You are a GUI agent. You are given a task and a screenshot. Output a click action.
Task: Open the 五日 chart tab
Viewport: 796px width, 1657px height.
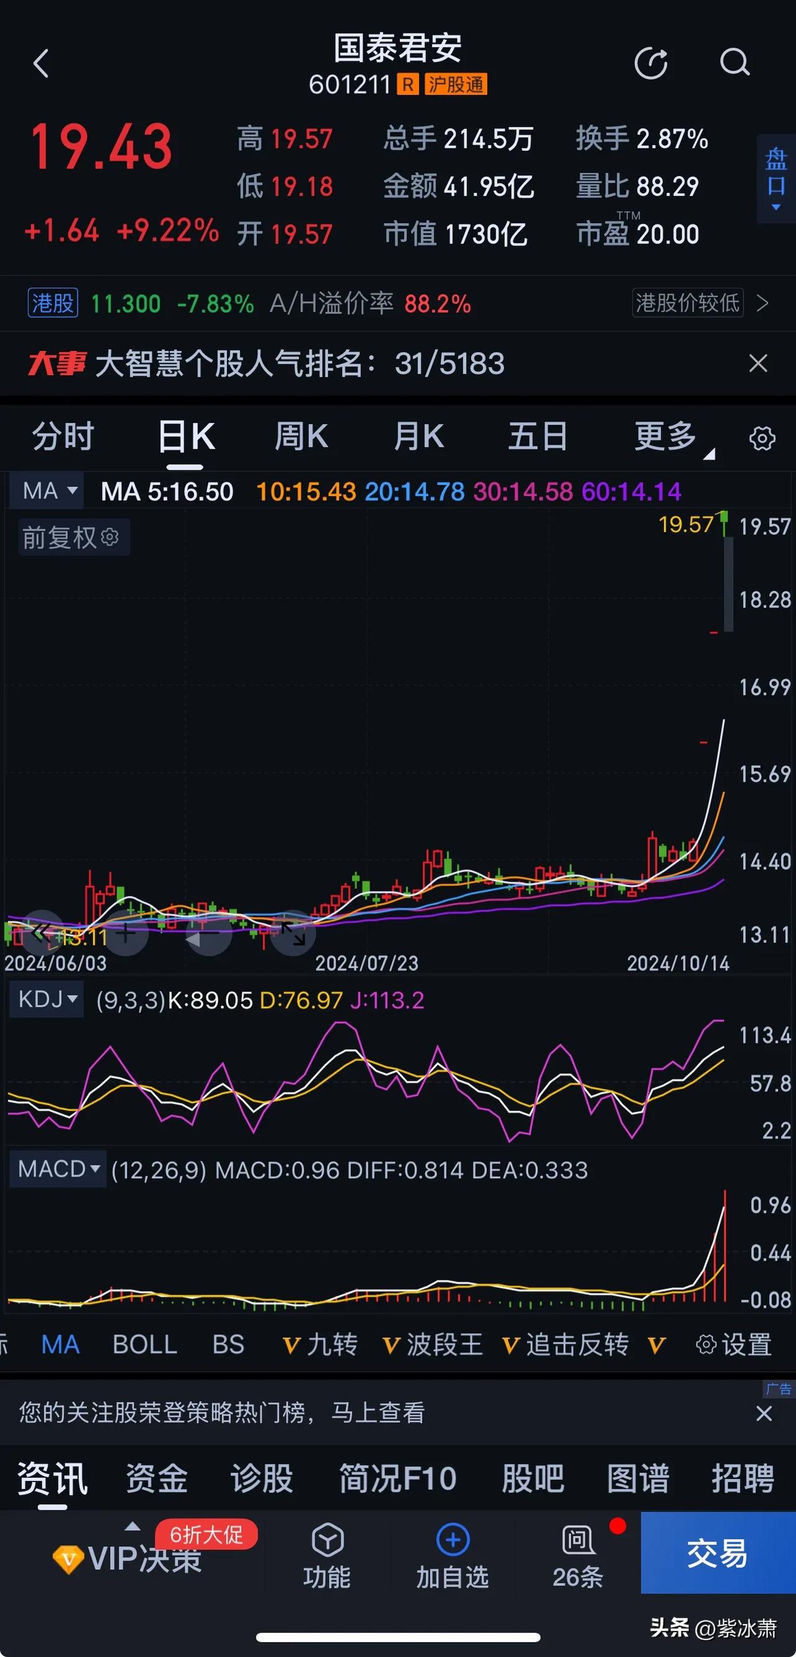tap(537, 437)
